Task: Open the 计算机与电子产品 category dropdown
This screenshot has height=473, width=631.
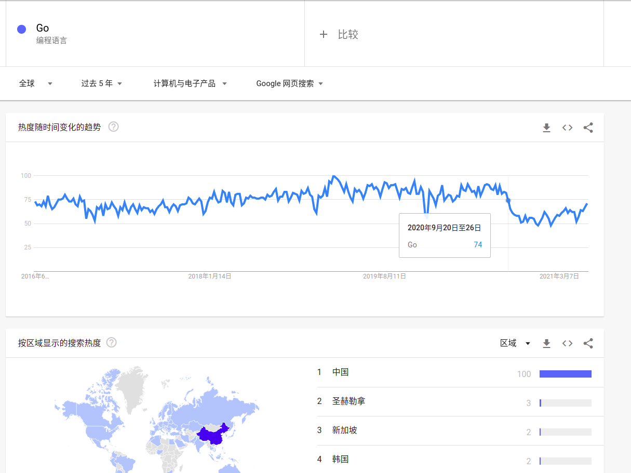Action: point(191,84)
